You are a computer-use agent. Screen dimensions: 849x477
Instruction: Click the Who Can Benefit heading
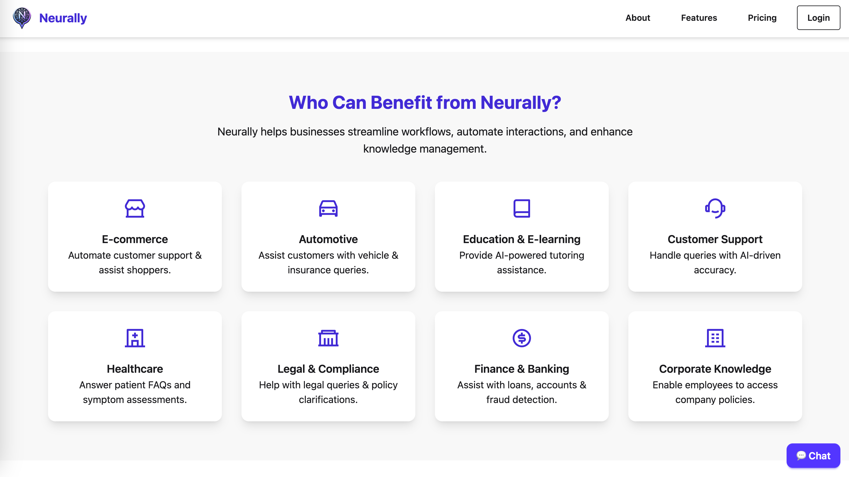(x=424, y=102)
